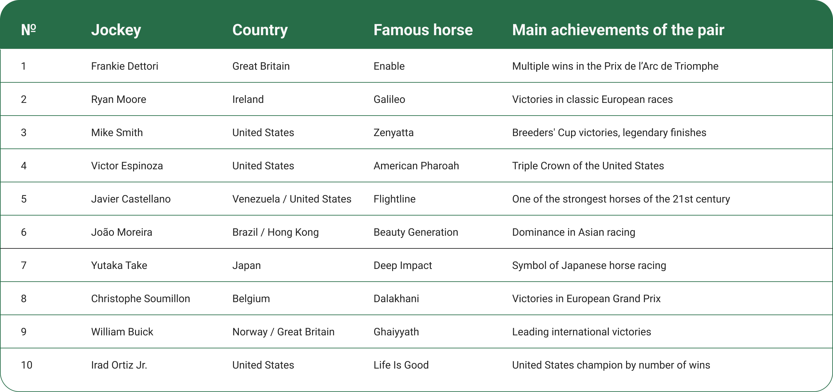Select the Beauty Generation horse cell

416,232
